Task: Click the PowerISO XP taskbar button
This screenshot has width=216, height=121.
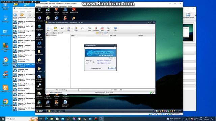Action: coord(56,111)
